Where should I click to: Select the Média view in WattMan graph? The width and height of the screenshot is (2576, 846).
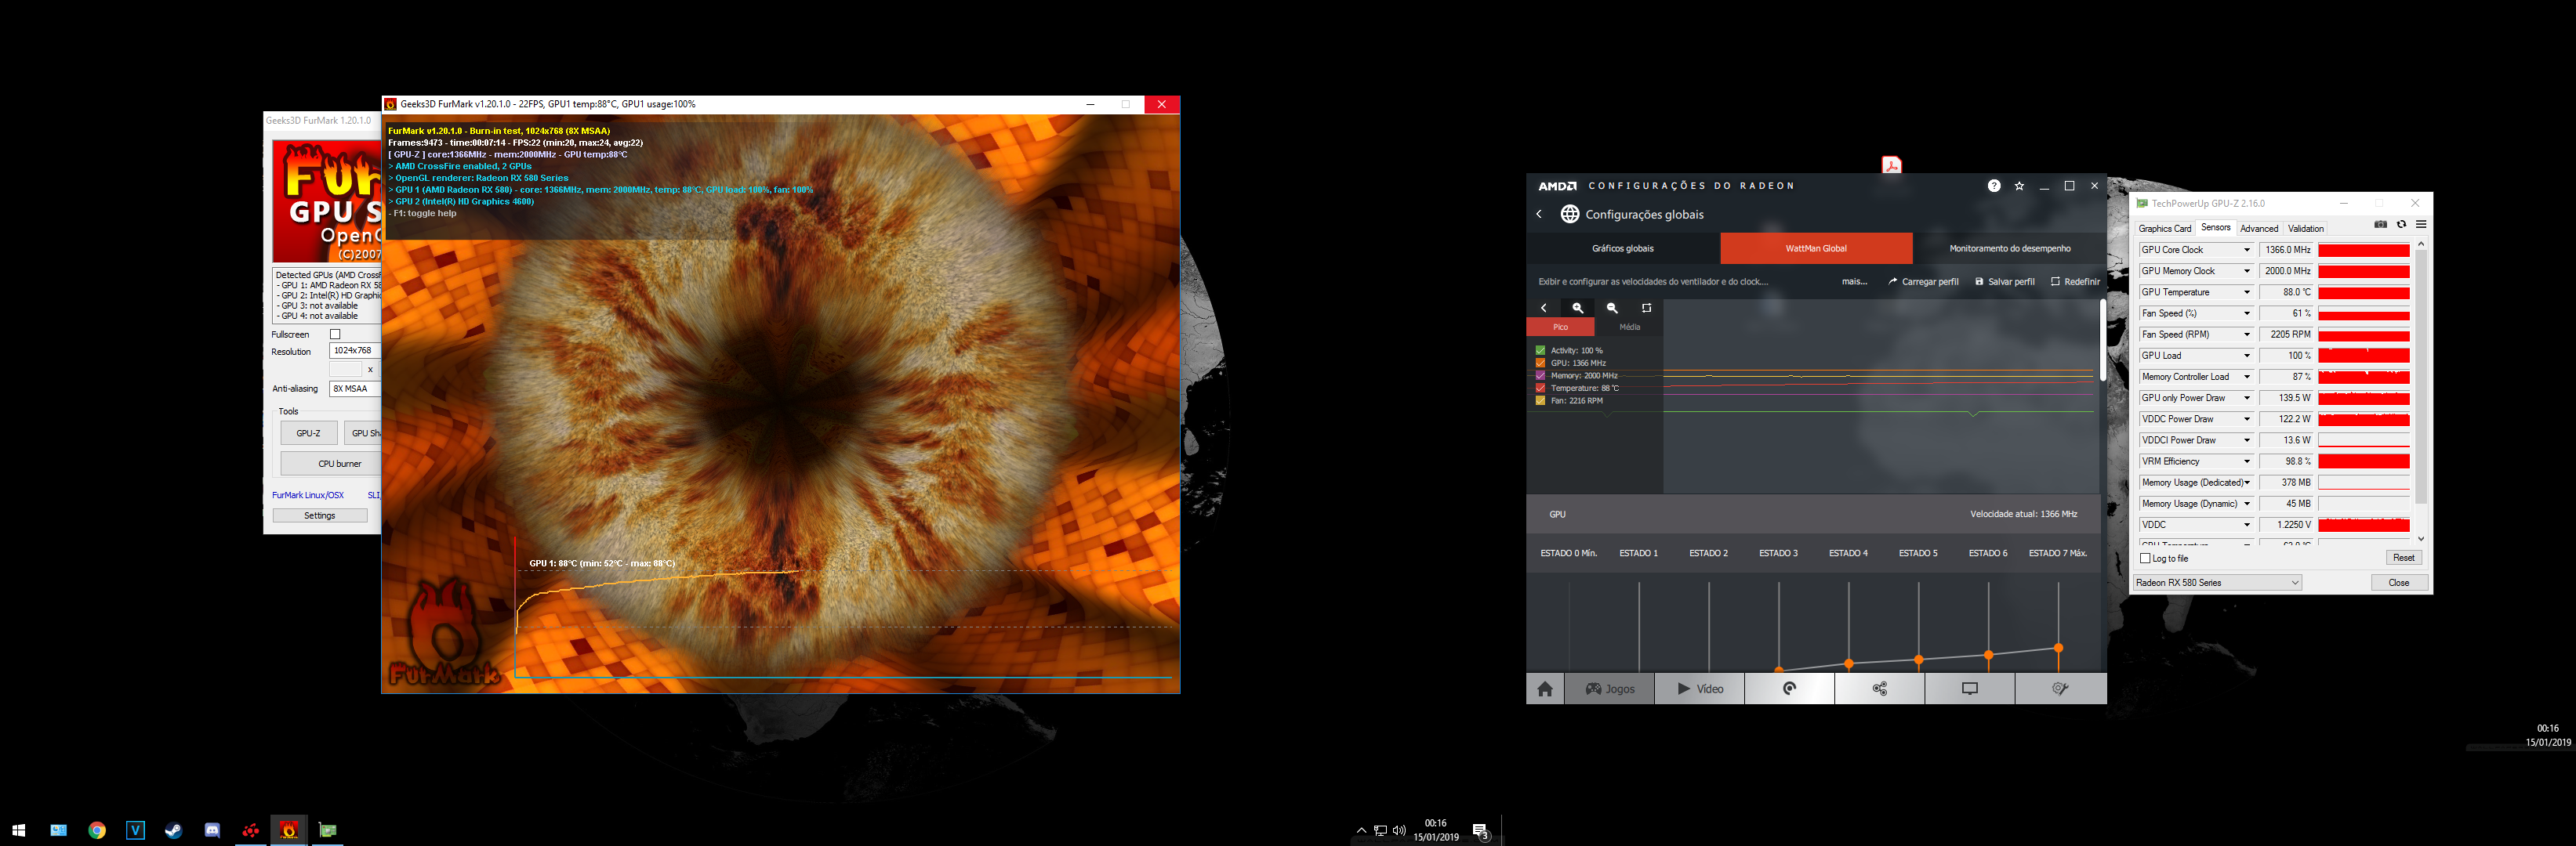(1630, 327)
